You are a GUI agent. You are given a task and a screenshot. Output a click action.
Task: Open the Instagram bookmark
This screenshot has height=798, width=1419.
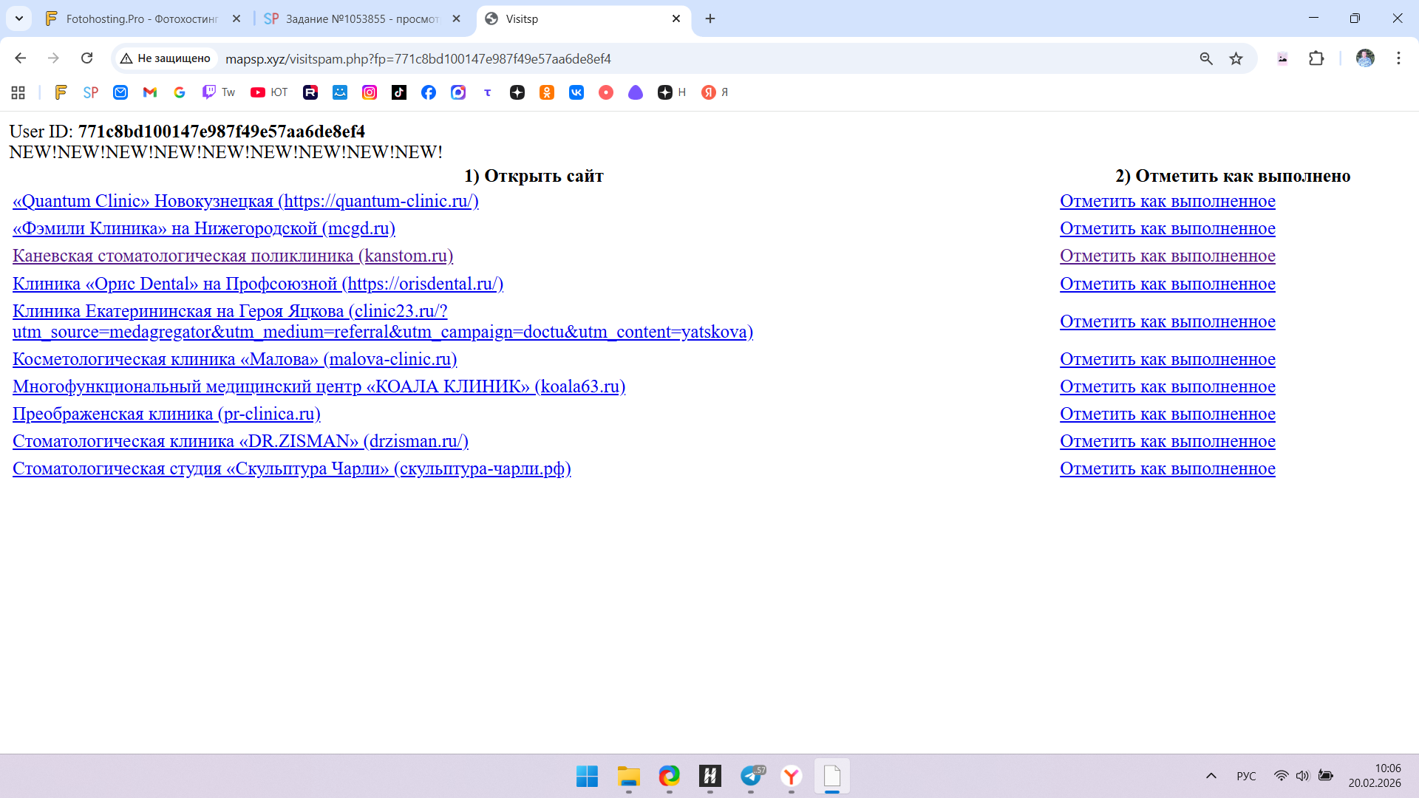[370, 92]
